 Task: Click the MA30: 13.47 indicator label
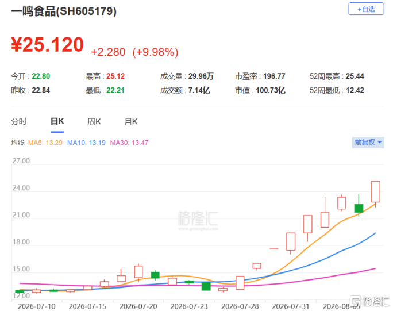pos(129,143)
